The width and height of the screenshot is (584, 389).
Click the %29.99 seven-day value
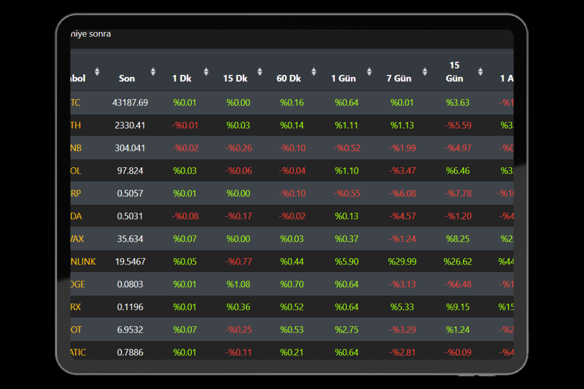click(x=402, y=262)
